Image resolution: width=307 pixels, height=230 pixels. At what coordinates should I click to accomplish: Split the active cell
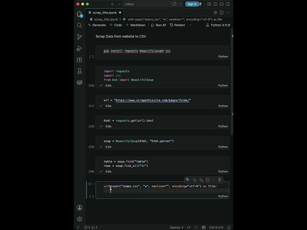(208, 180)
